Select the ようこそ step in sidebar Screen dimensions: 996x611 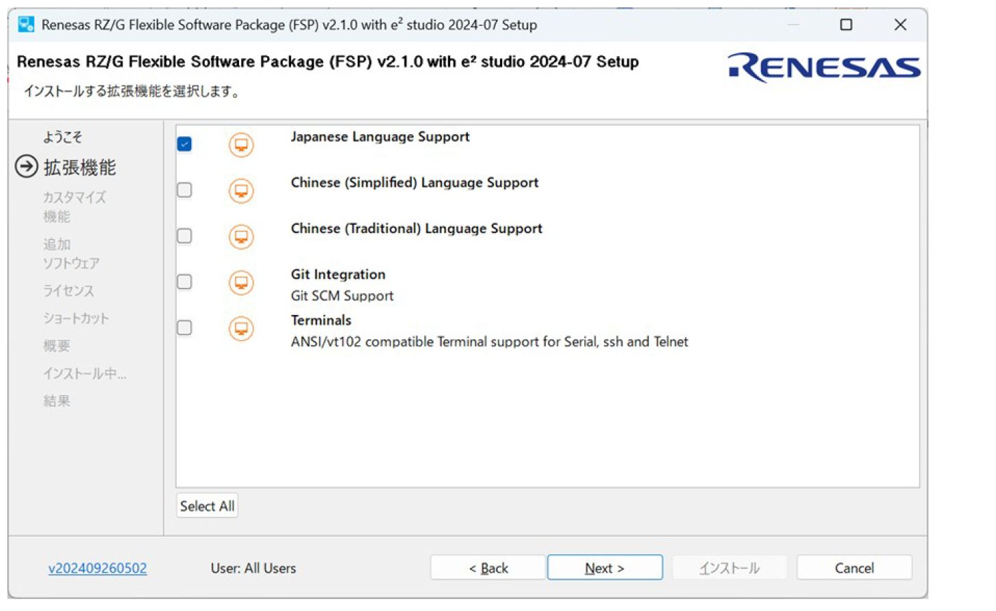[62, 137]
